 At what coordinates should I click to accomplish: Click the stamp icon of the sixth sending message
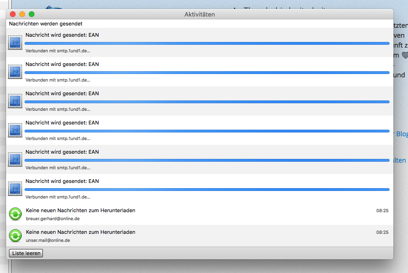(x=15, y=189)
